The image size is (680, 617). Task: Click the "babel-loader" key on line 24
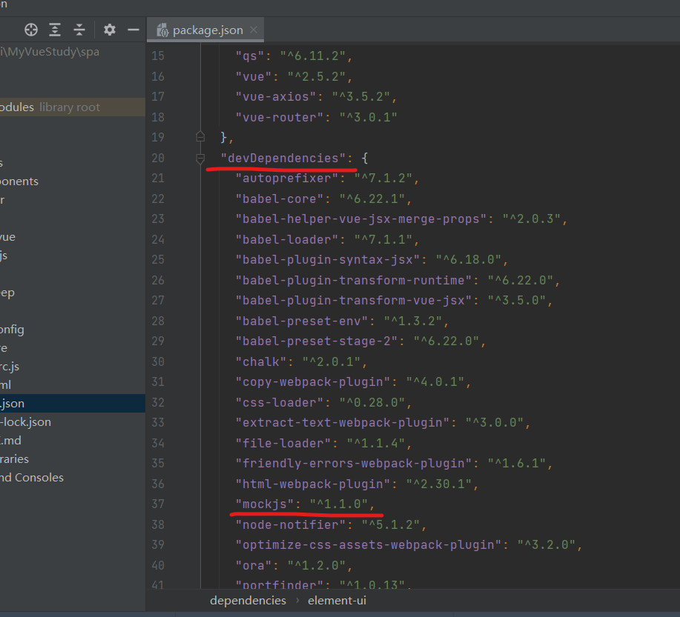point(287,239)
